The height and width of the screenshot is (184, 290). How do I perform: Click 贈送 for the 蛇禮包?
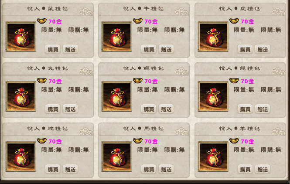tap(70, 169)
